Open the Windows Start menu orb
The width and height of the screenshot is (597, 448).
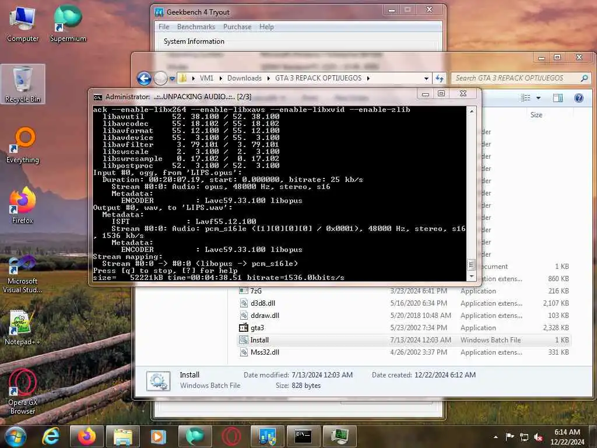[x=16, y=436]
